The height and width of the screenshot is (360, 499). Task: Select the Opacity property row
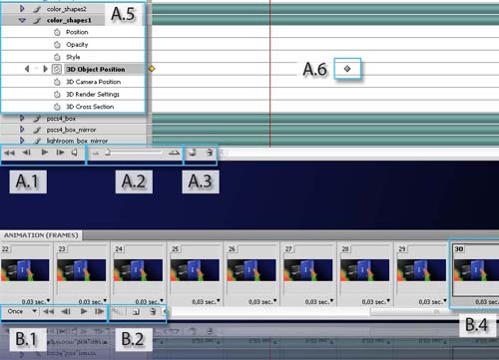click(73, 45)
